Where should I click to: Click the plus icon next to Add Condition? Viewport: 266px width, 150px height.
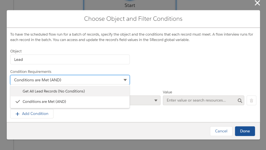point(17,113)
